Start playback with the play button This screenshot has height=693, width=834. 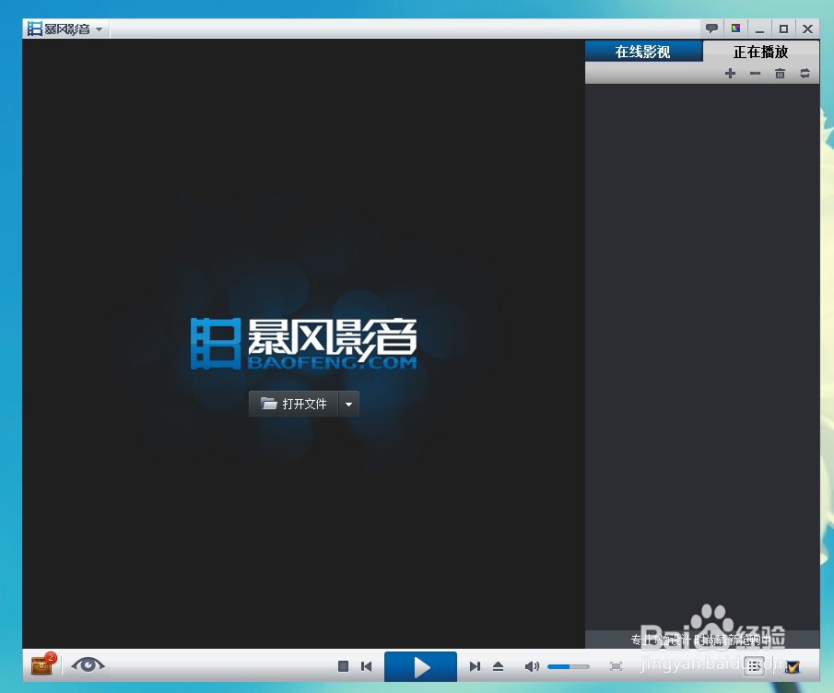421,667
